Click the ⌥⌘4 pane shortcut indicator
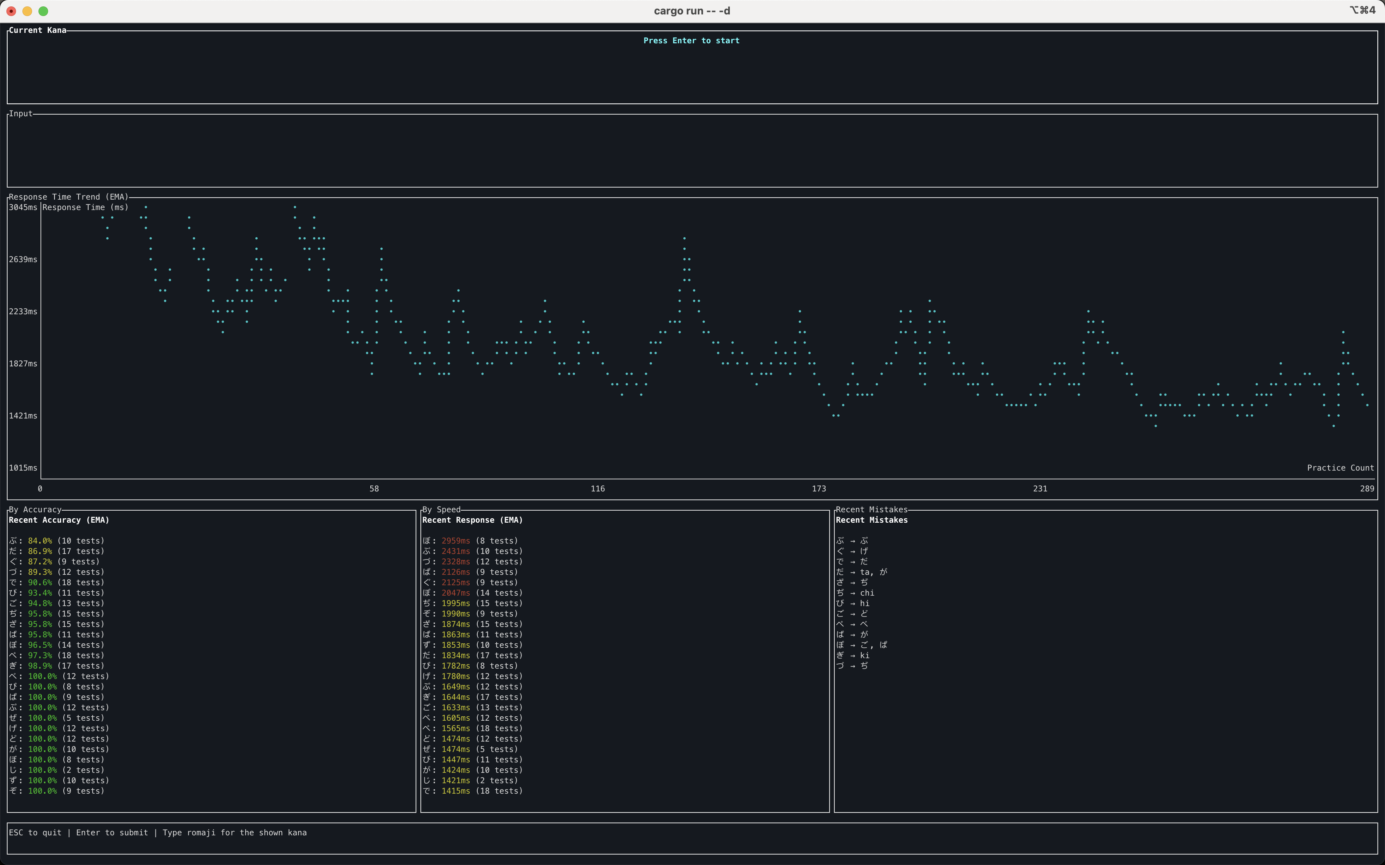1385x865 pixels. tap(1362, 10)
